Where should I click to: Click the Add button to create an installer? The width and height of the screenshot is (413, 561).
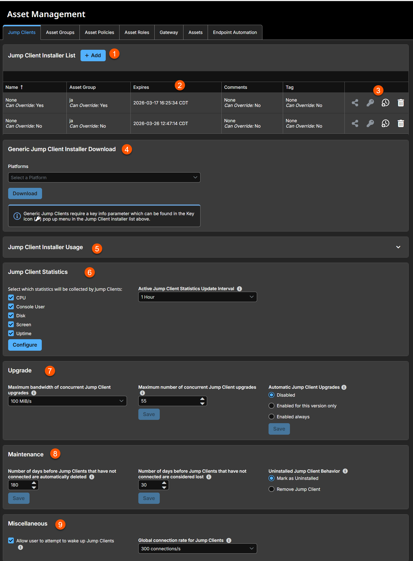tap(93, 55)
